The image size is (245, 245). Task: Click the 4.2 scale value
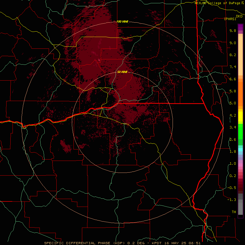click(233, 115)
